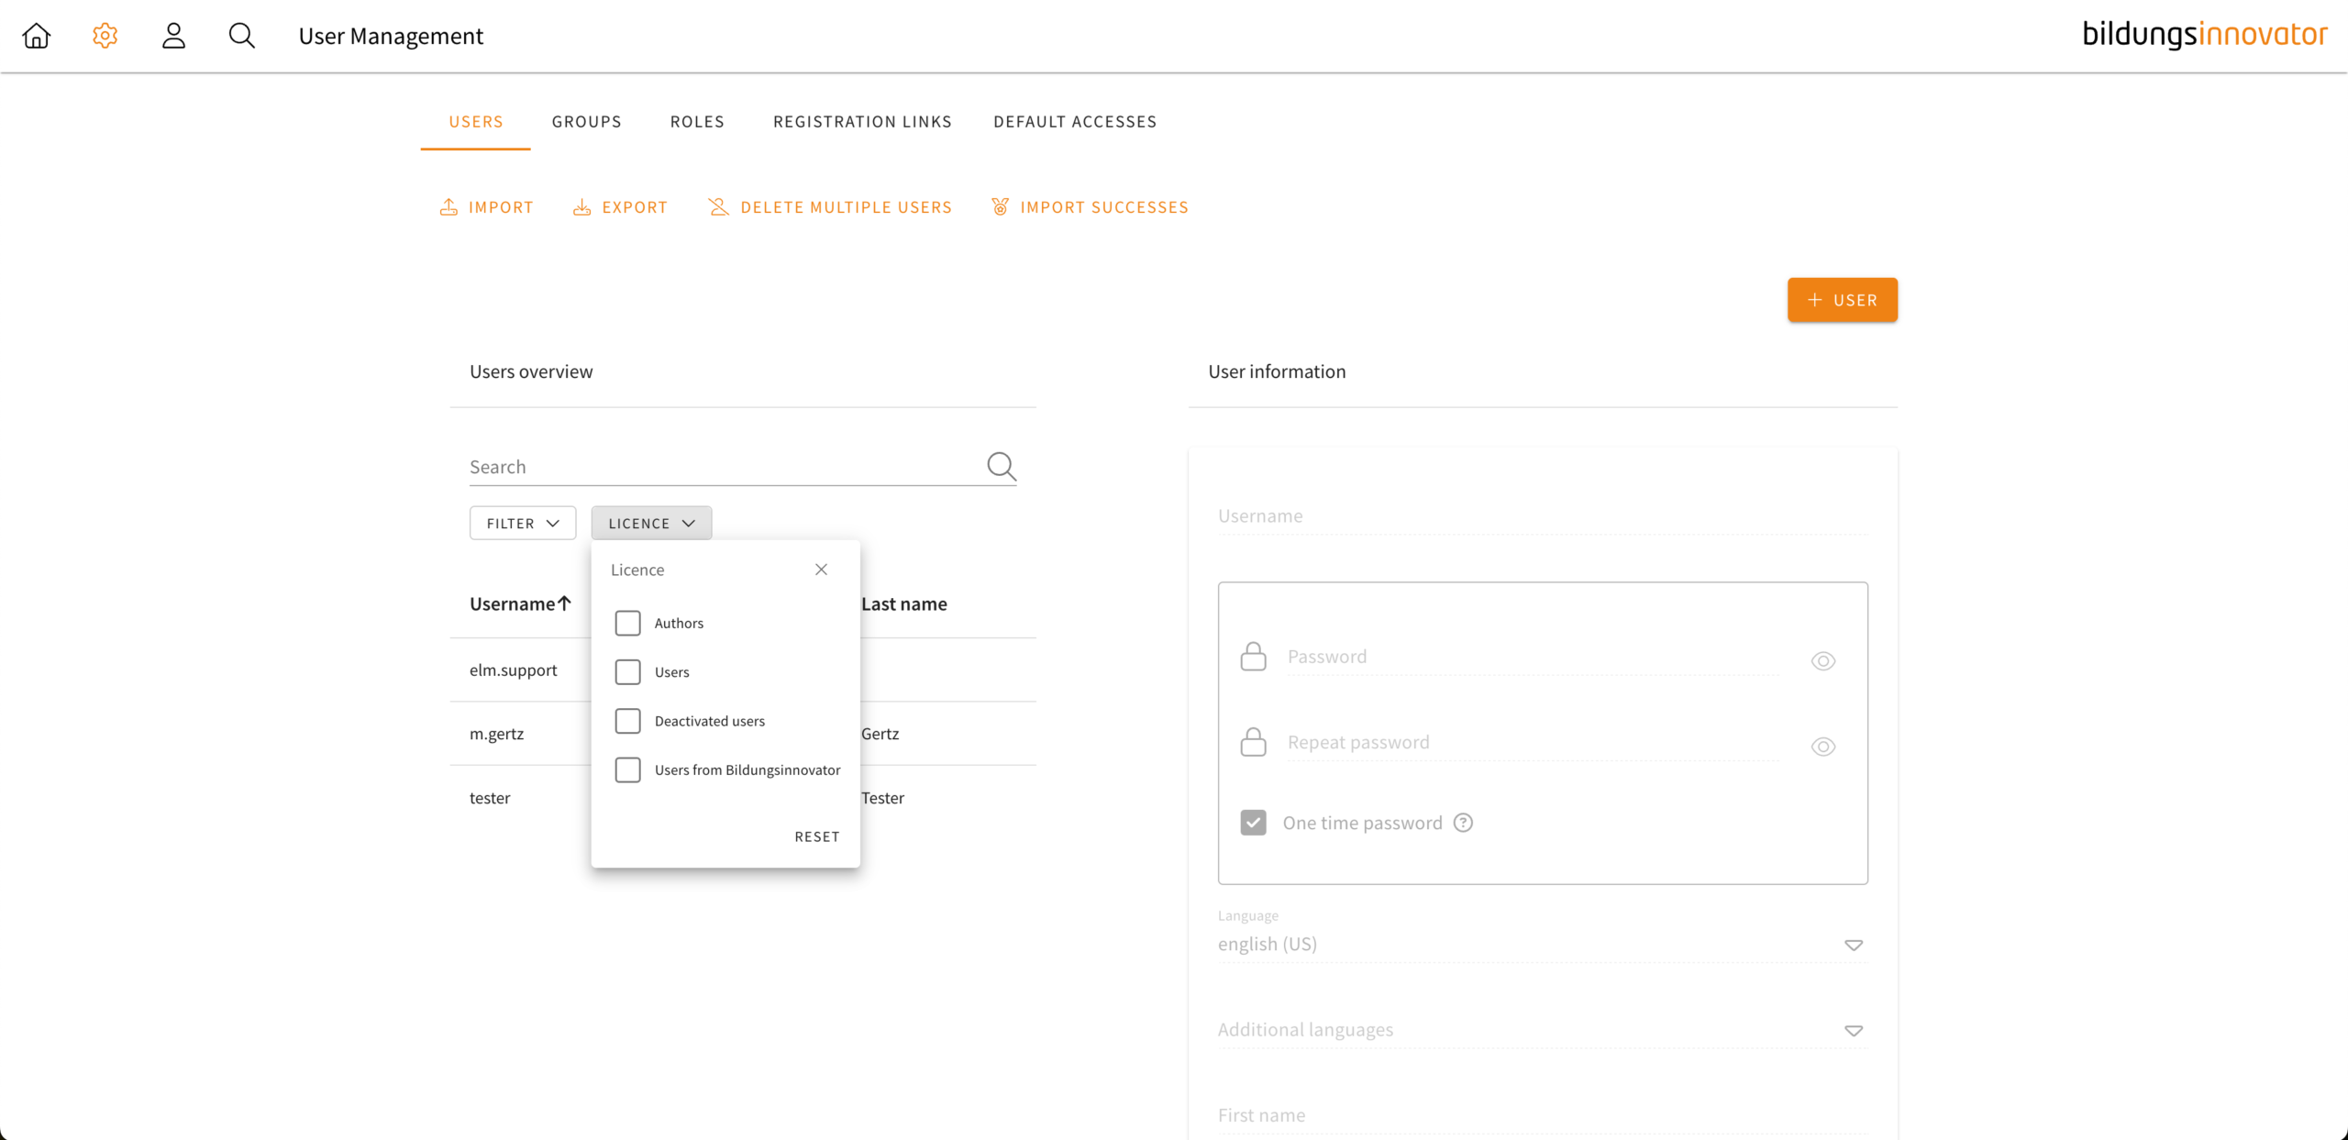Check the Deactivated users checkbox

(x=628, y=721)
